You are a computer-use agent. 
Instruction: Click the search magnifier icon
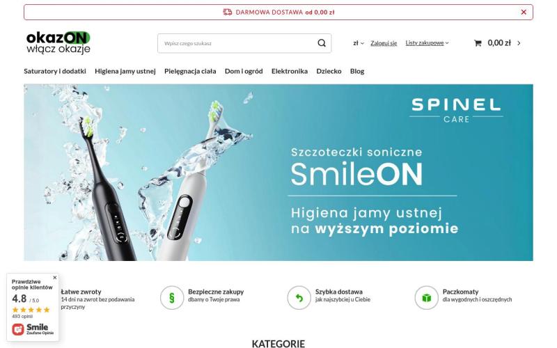(322, 43)
